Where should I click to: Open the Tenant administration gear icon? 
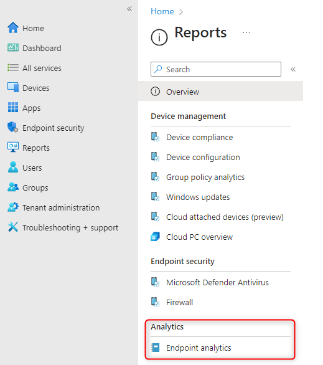click(x=13, y=207)
